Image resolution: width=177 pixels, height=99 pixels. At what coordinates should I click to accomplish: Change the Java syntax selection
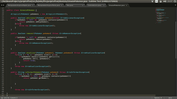click(x=170, y=98)
